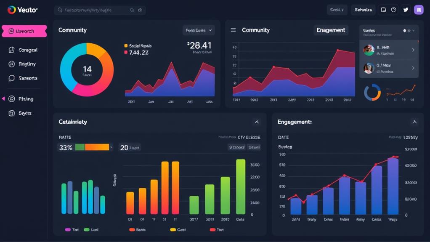Click the Plrting circle icon
The image size is (430, 242).
tap(11, 99)
